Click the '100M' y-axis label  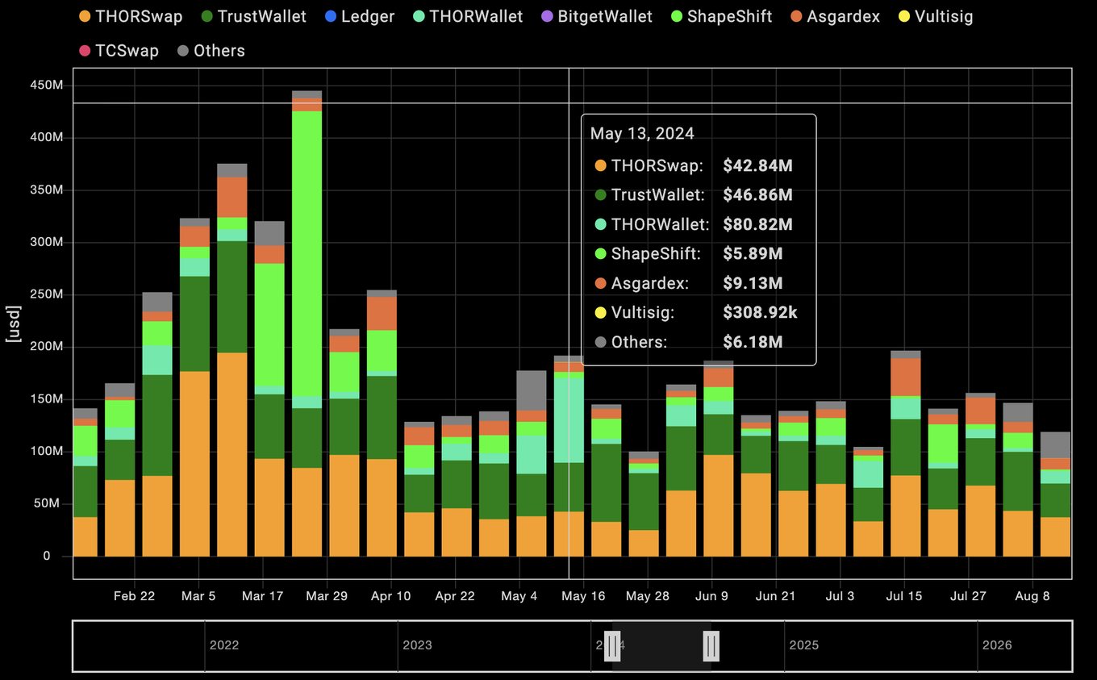pyautogui.click(x=47, y=452)
